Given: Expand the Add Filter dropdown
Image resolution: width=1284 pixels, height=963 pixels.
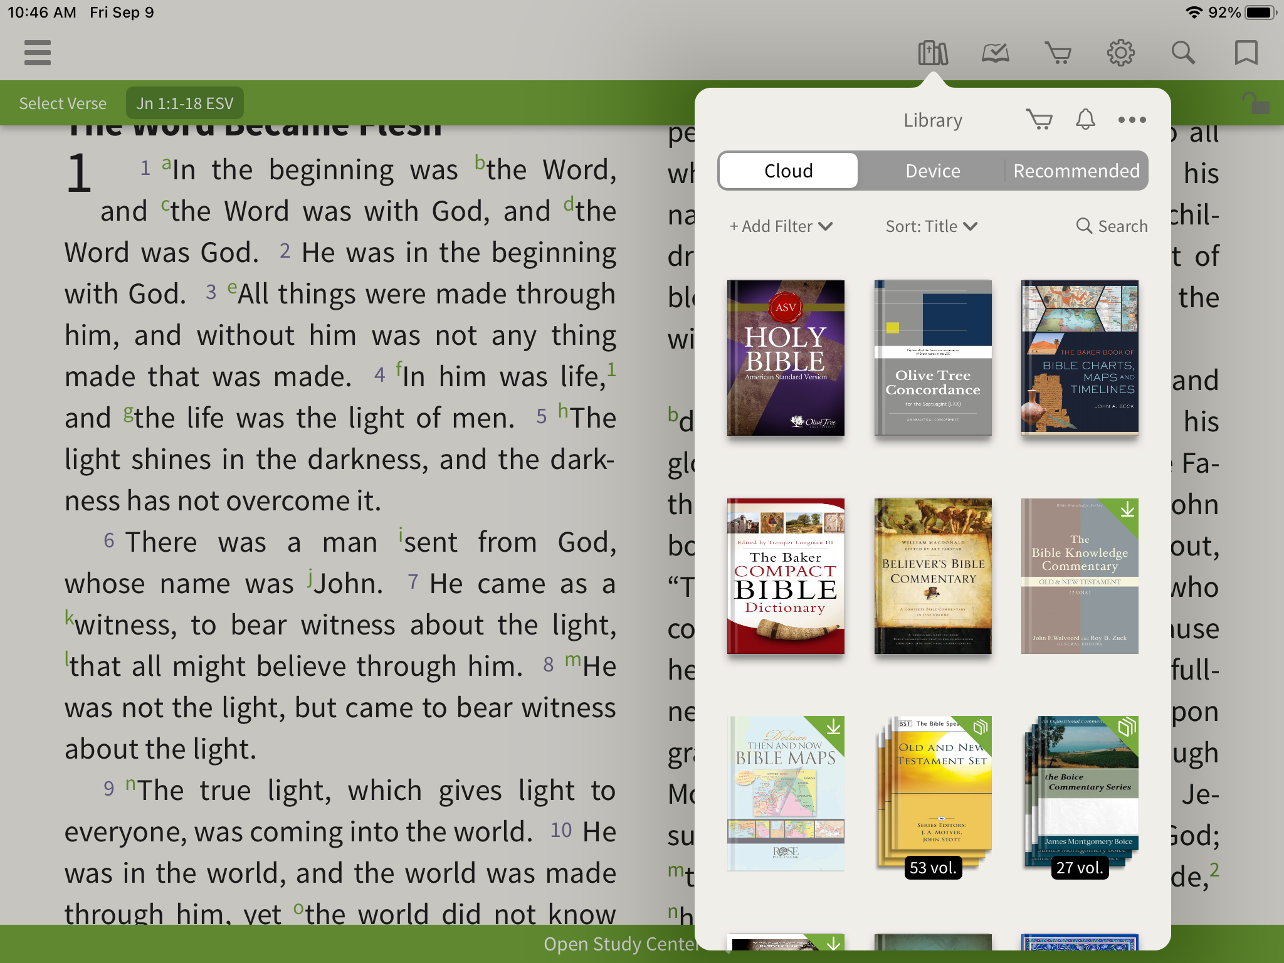Looking at the screenshot, I should 781,226.
